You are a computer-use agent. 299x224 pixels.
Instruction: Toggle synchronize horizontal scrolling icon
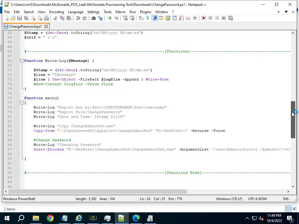tap(132, 18)
